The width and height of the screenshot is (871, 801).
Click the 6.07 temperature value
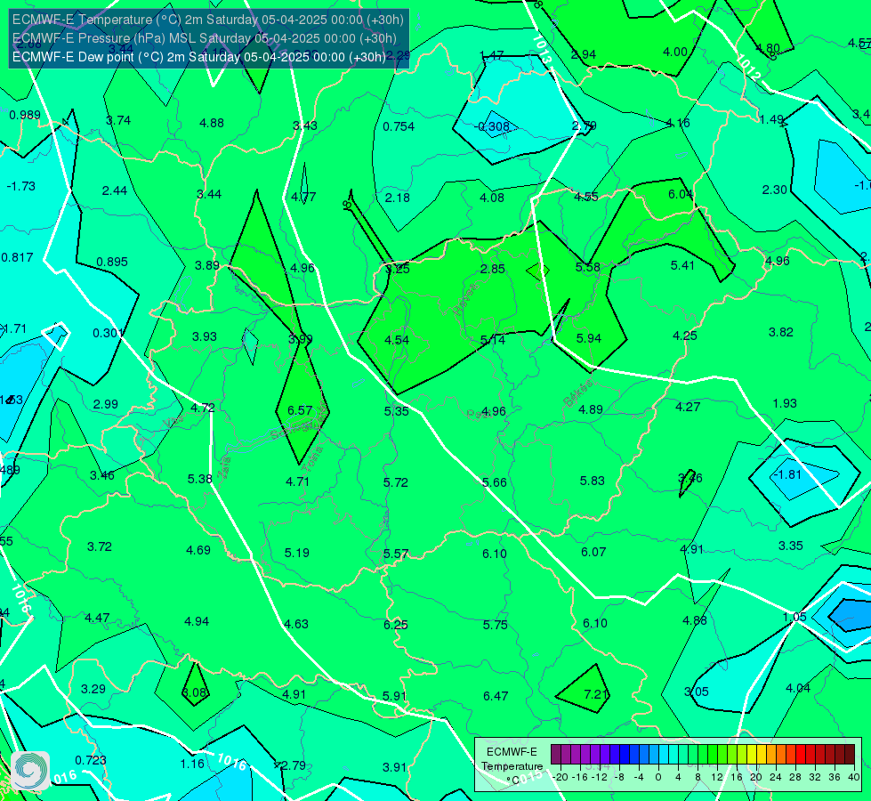(x=593, y=552)
